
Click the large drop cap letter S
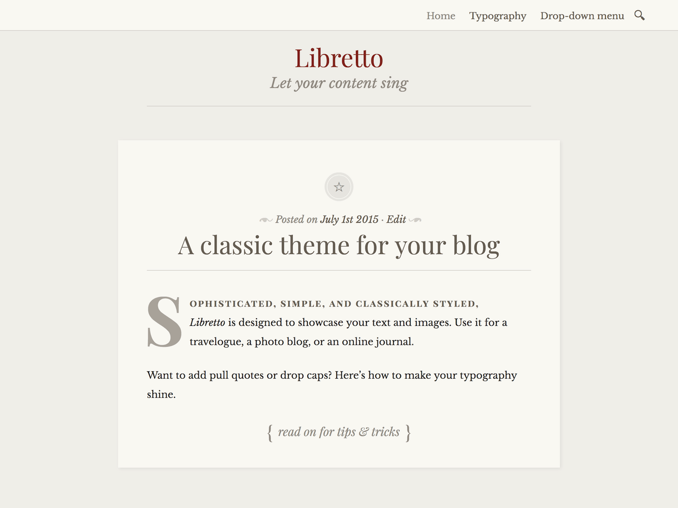click(x=164, y=323)
